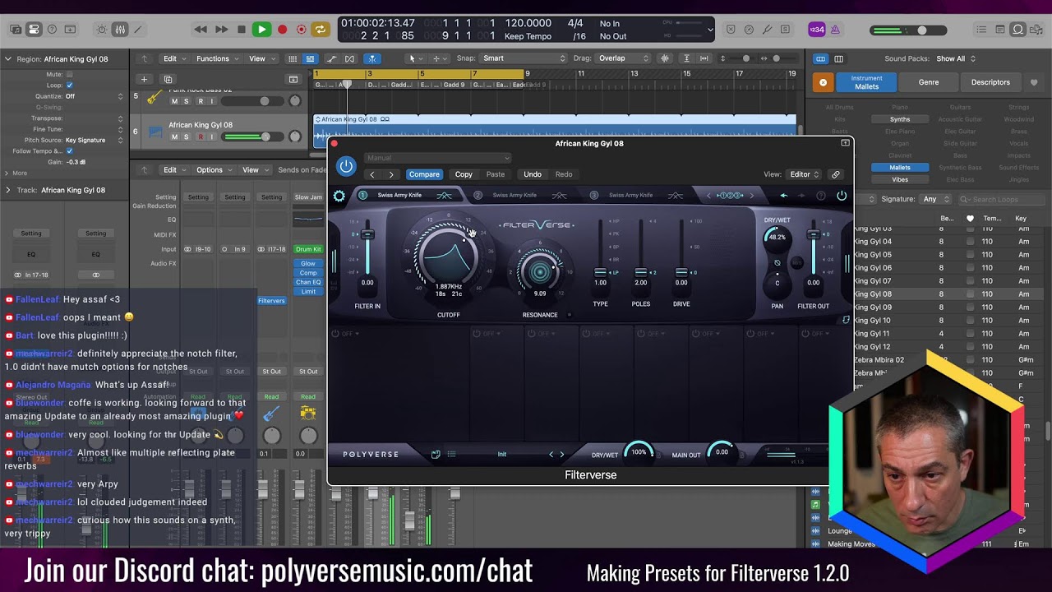The height and width of the screenshot is (592, 1052).
Task: Open the Filterverse settings gear icon
Action: (339, 196)
